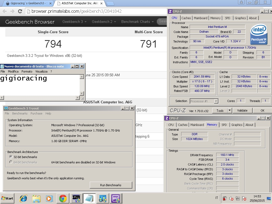The height and width of the screenshot is (204, 272).
Task: Click the Geekbench Browser home link
Action: [30, 22]
